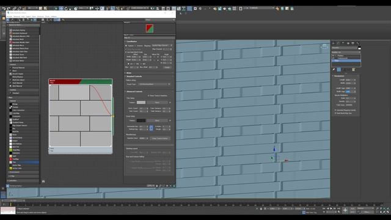The height and width of the screenshot is (220, 391).
Task: Click the Mirror tool in main toolbar
Action: pyautogui.click(x=152, y=9)
